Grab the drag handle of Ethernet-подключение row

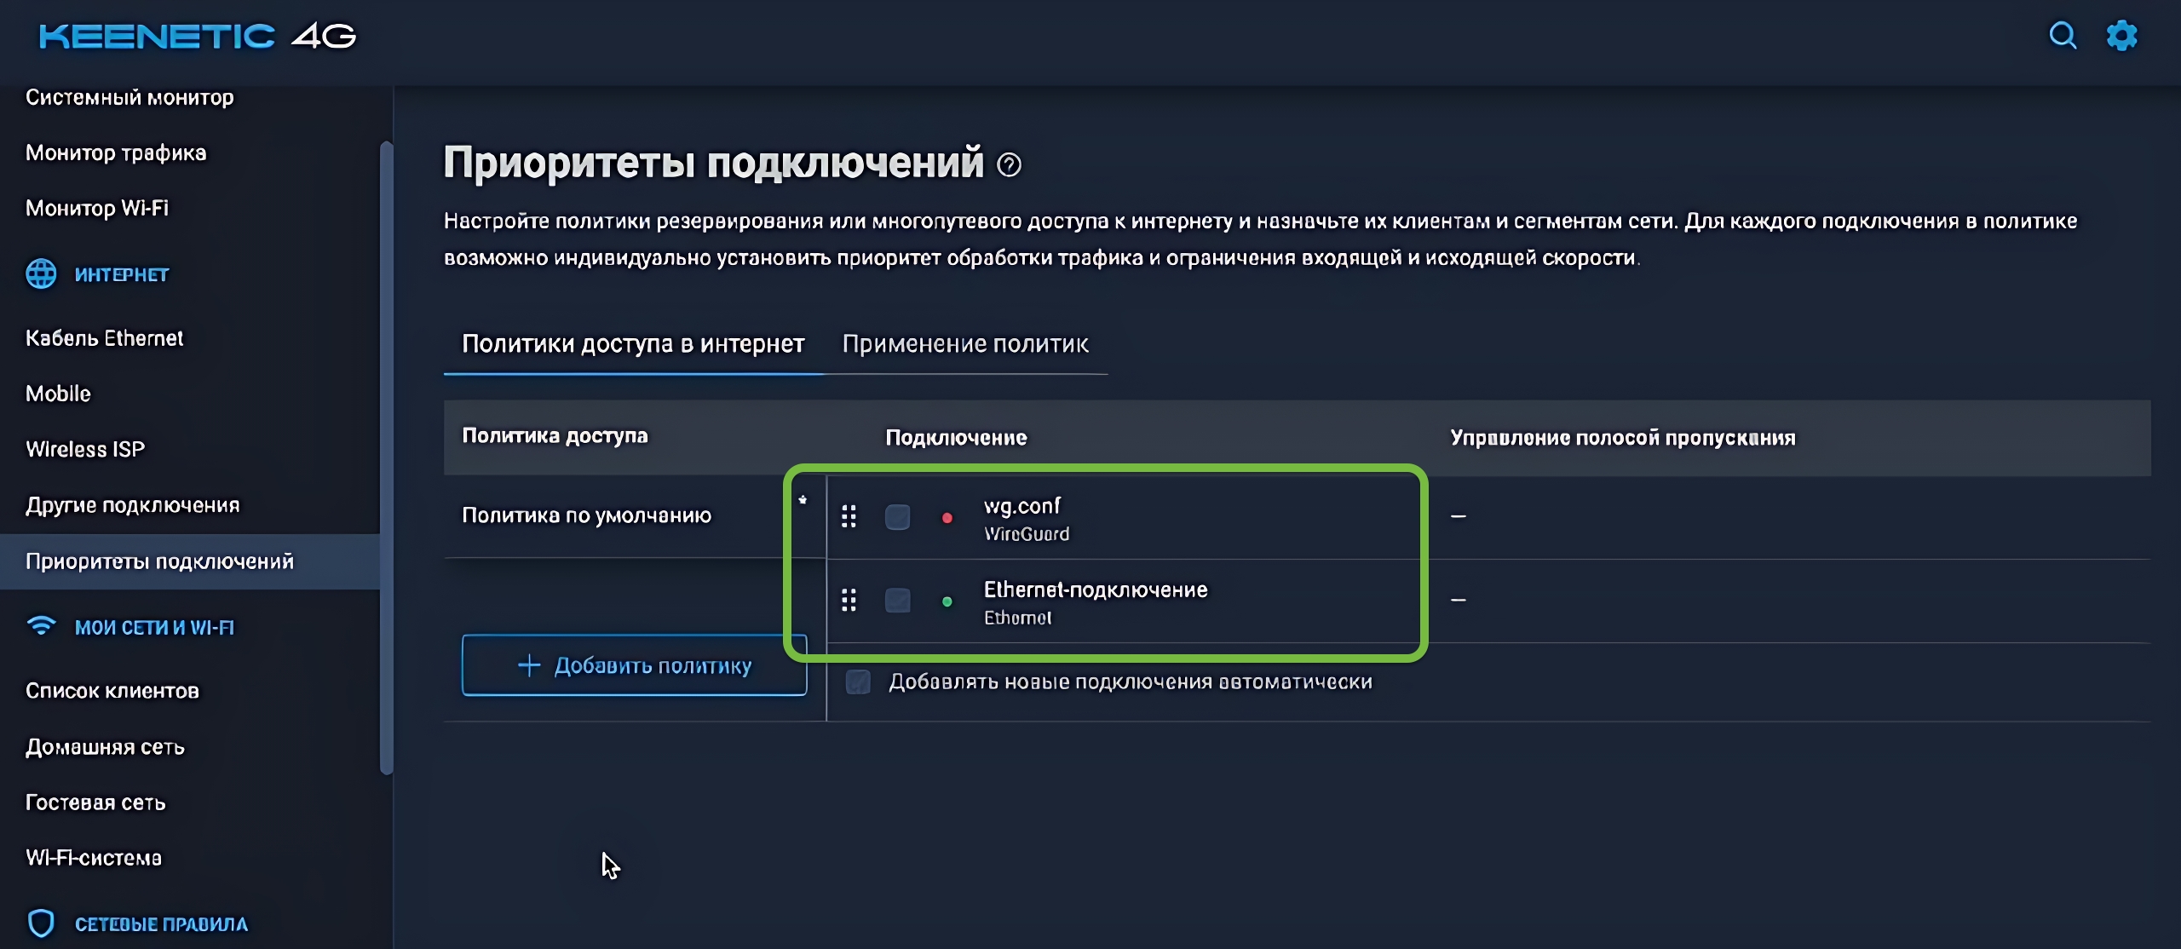pos(849,600)
